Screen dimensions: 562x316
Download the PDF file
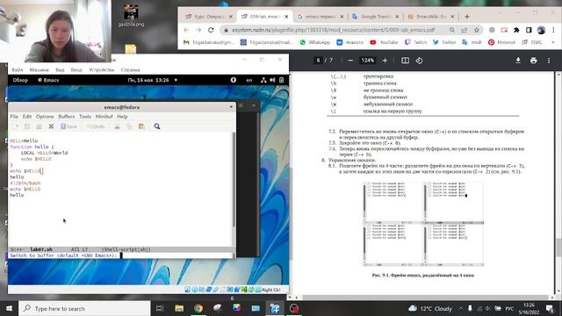pyautogui.click(x=518, y=61)
